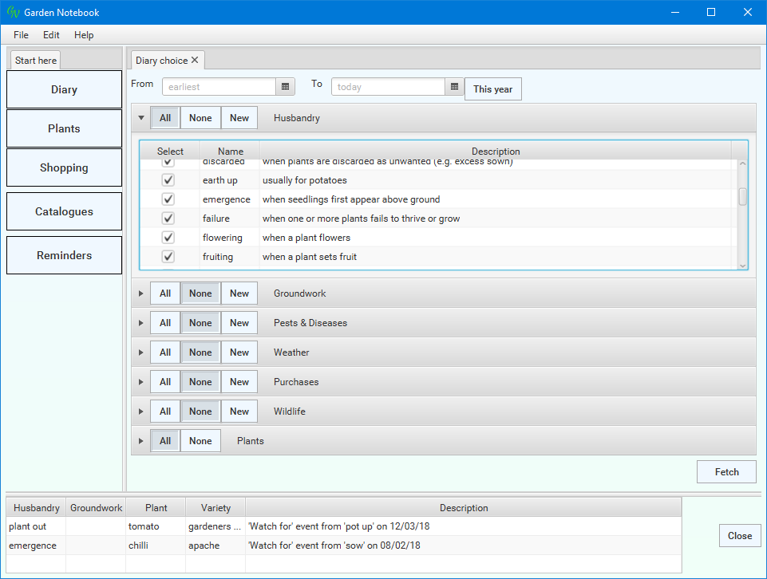Click the Garden Notebook app icon

click(x=13, y=13)
